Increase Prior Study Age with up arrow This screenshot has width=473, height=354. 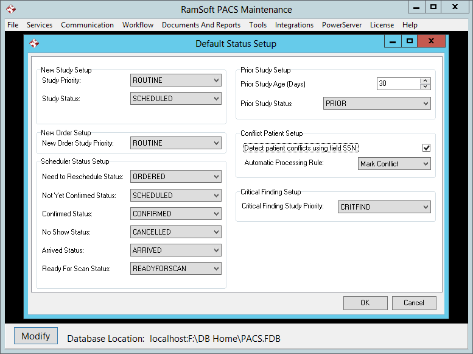pos(425,81)
